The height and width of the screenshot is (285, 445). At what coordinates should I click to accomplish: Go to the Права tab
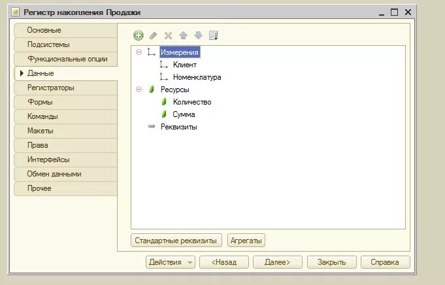point(65,145)
